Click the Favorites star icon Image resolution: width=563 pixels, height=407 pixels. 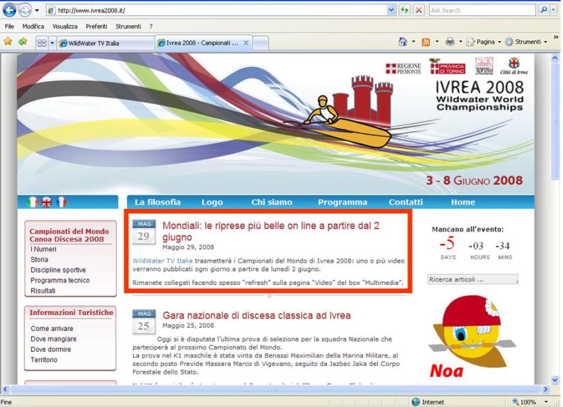click(8, 42)
